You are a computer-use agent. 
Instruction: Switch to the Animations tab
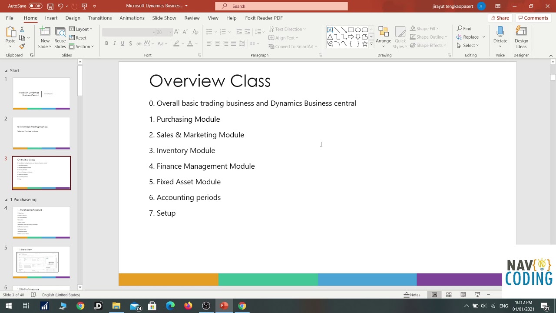(132, 18)
